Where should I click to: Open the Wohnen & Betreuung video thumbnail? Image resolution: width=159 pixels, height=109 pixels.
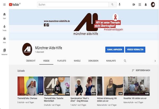coord(110,86)
